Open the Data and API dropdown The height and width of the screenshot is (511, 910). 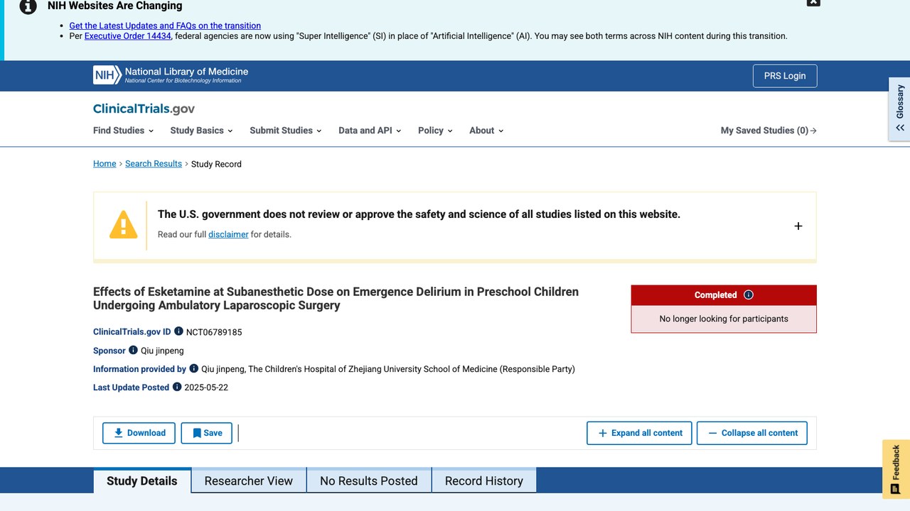(x=370, y=131)
